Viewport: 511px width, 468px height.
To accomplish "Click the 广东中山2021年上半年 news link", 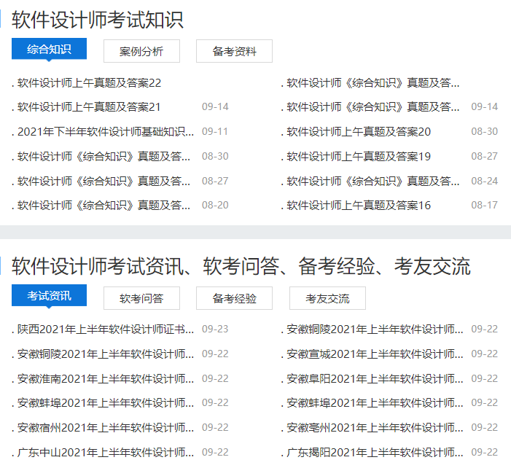I will tap(106, 453).
